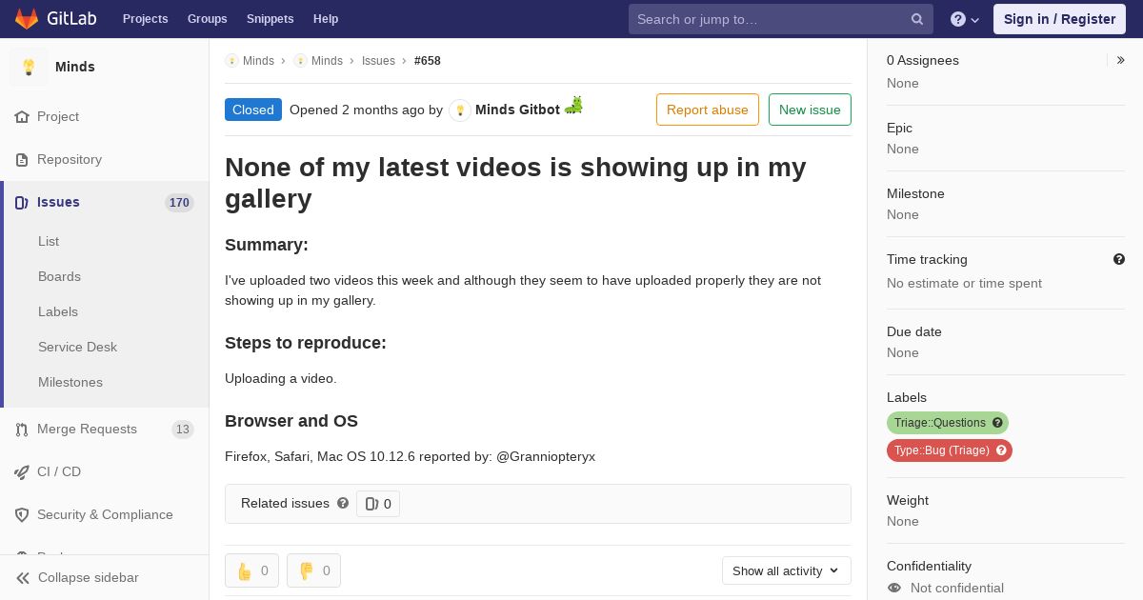Click the issue title heading text
Viewport: 1143px width, 600px height.
click(x=515, y=183)
